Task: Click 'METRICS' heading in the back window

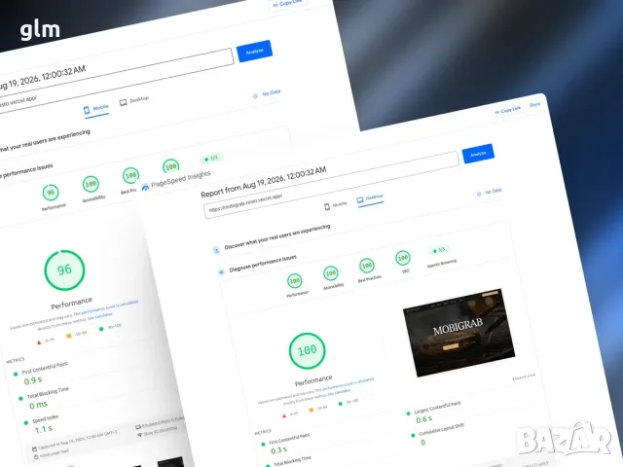Action: click(x=16, y=360)
